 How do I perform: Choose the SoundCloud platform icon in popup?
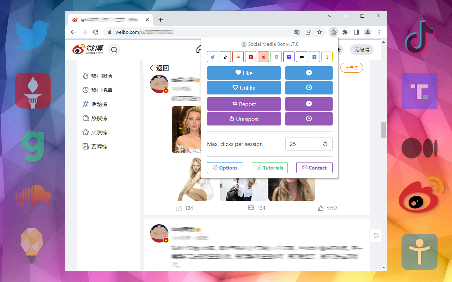238,57
